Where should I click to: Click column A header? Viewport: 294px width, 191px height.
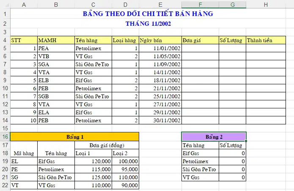pyautogui.click(x=24, y=5)
